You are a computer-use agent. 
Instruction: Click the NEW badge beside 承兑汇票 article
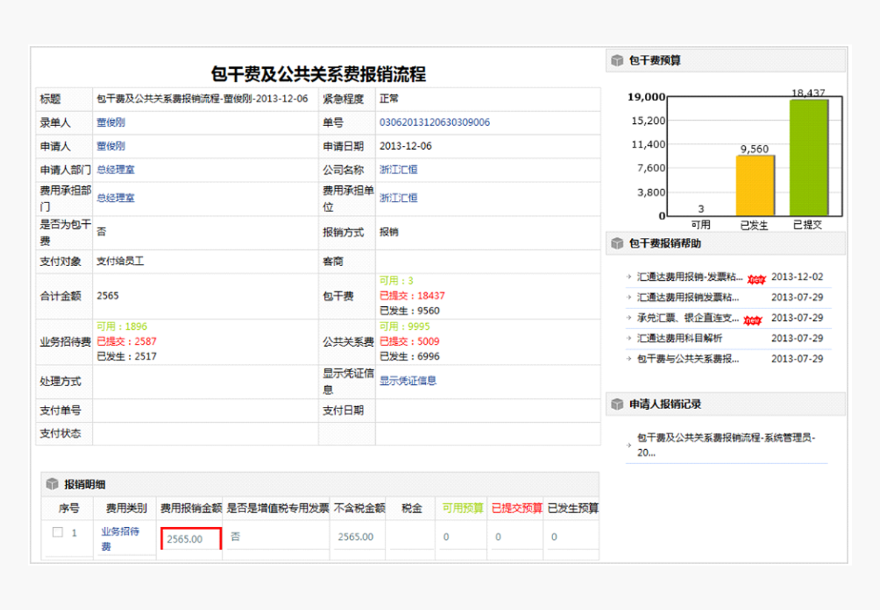(x=752, y=319)
